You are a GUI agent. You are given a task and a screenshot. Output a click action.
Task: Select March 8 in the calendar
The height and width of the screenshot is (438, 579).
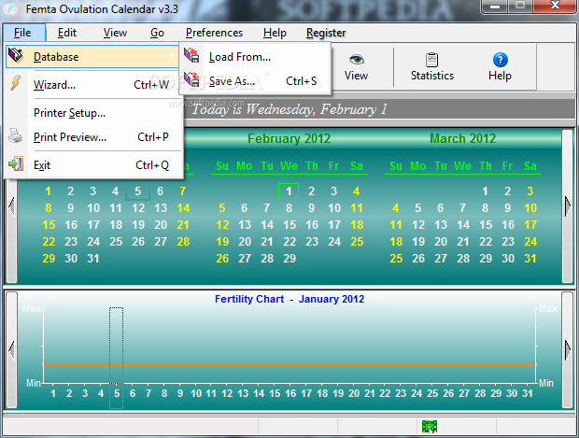[x=486, y=208]
